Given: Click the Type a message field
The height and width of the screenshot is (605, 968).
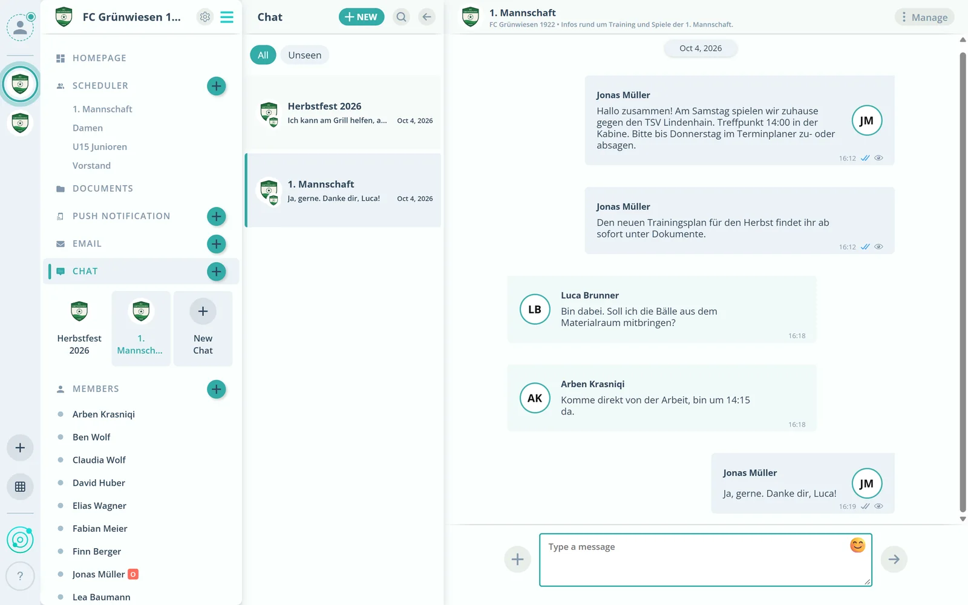Looking at the screenshot, I should point(705,560).
